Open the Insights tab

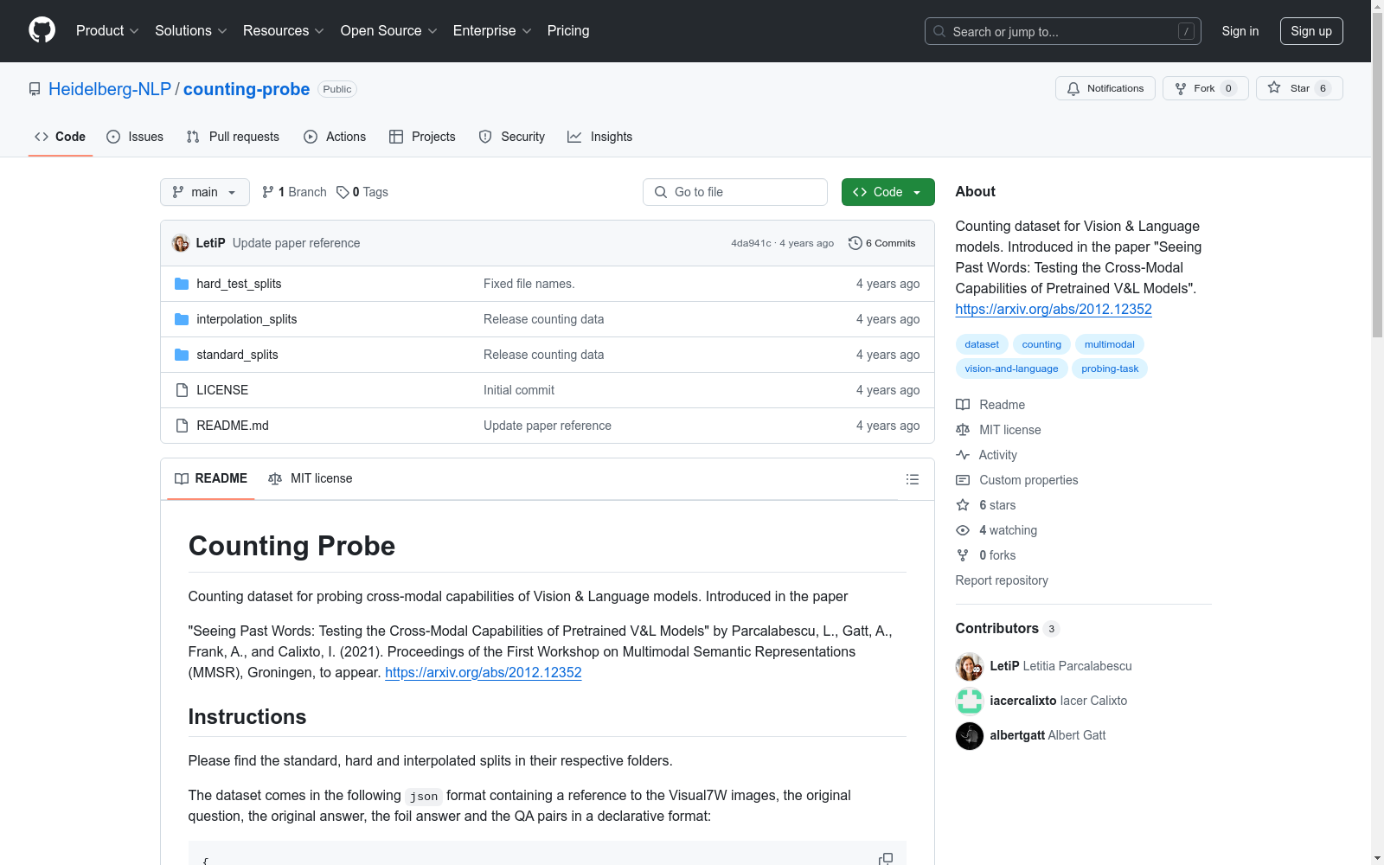pos(600,137)
